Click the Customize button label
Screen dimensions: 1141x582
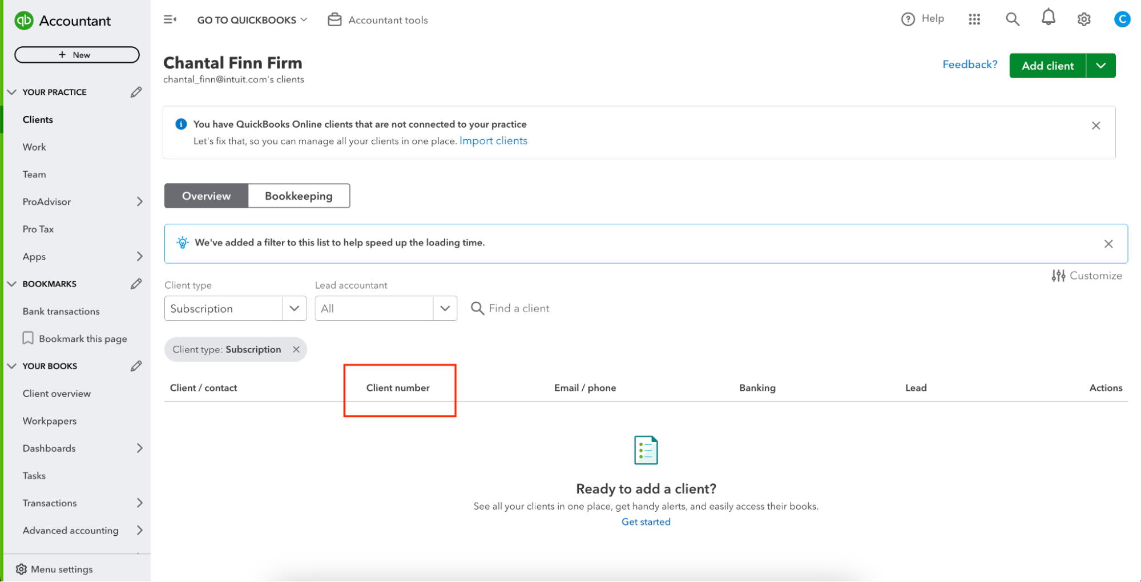(1095, 276)
